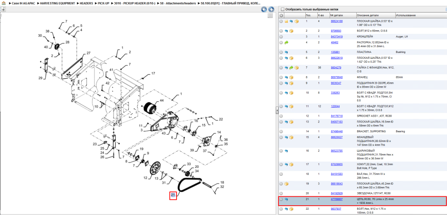This screenshot has width=447, height=215.
Task: Click the blue arrow icon for part 9839347
Action: [286, 83]
